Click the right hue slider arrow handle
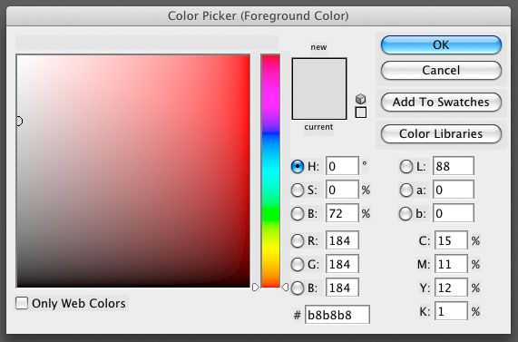 [285, 288]
